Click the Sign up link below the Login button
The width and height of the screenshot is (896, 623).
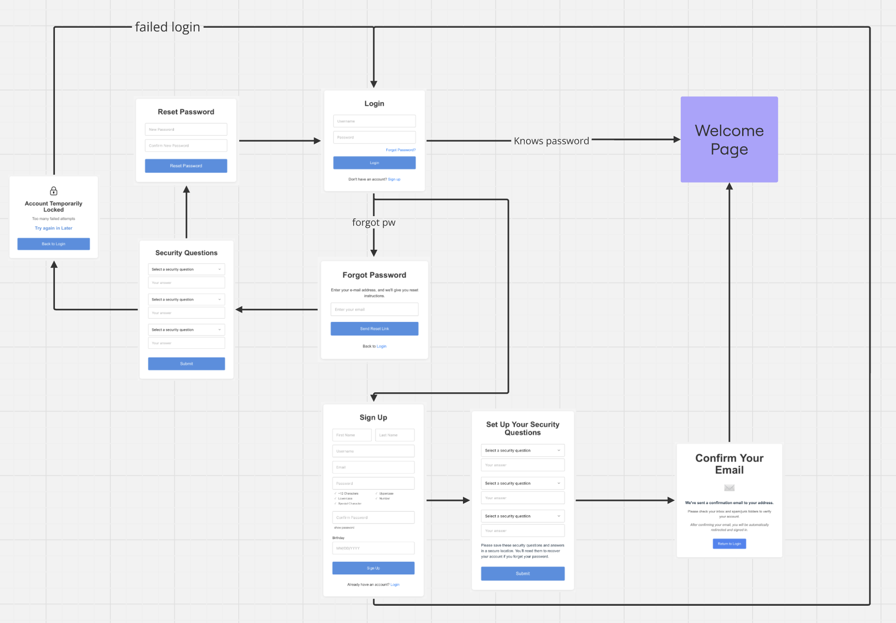(x=394, y=179)
